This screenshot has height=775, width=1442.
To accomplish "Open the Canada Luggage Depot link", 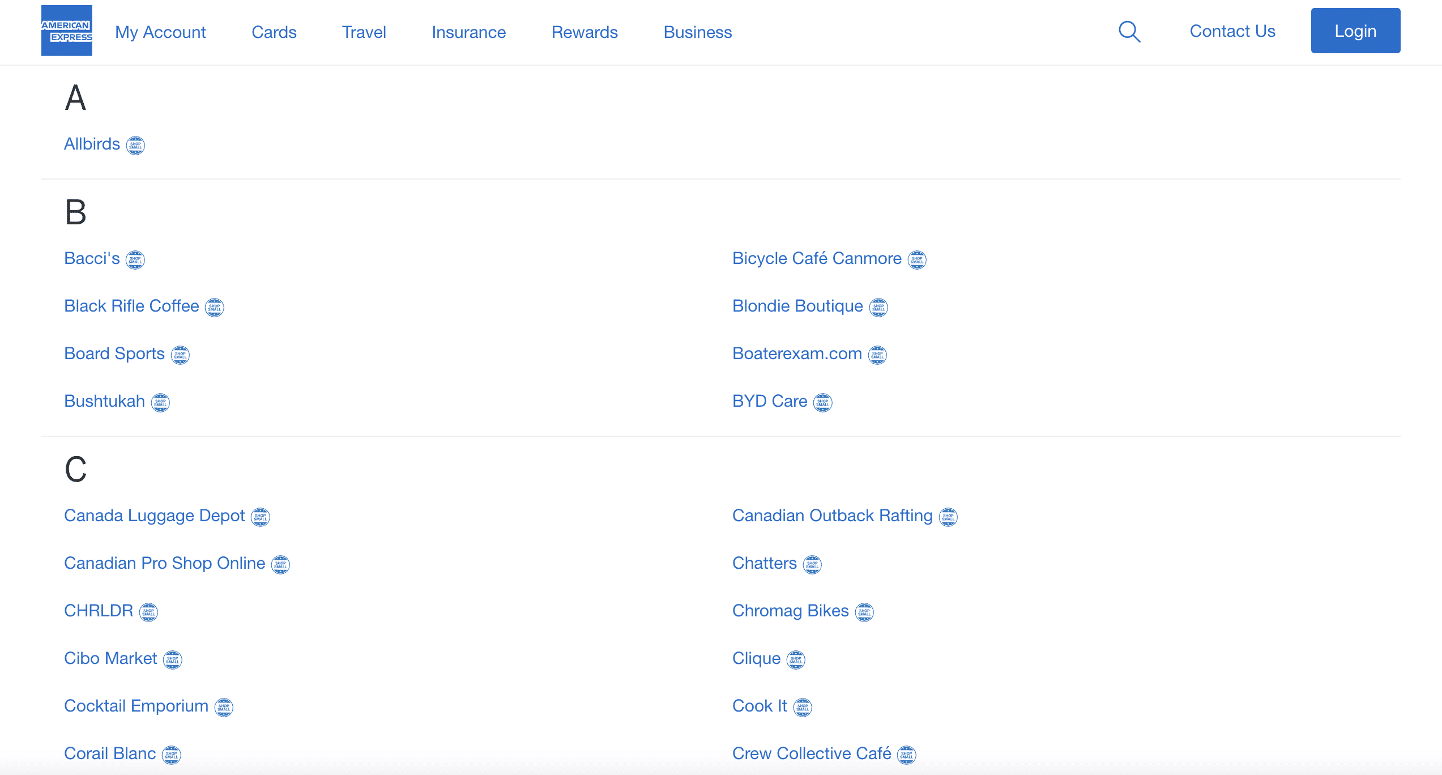I will point(154,516).
